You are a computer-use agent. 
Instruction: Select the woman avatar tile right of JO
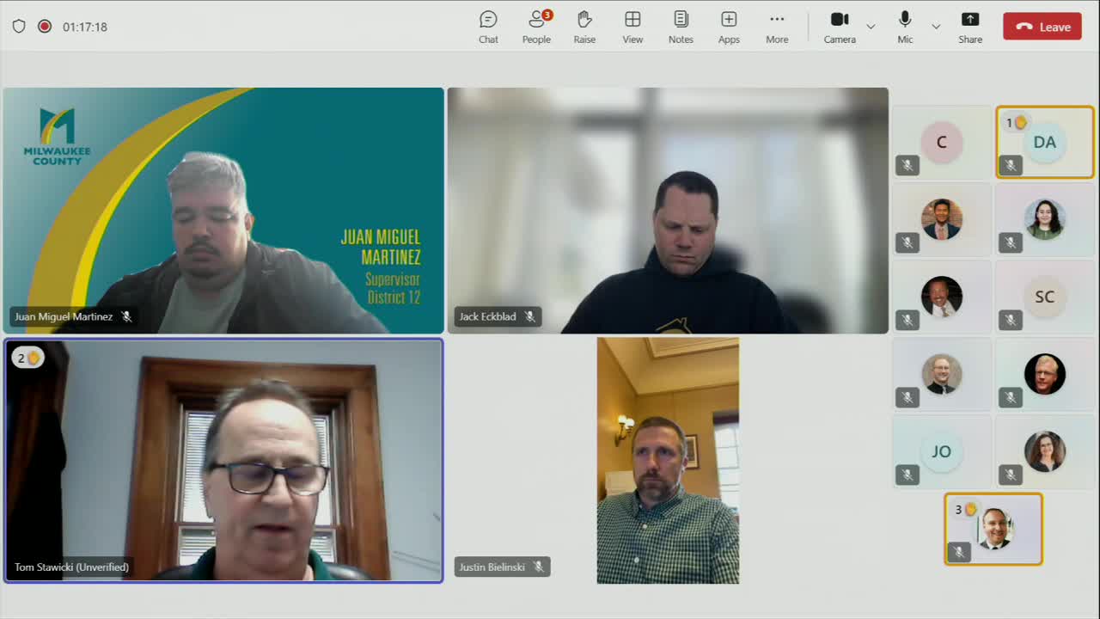coord(1045,451)
